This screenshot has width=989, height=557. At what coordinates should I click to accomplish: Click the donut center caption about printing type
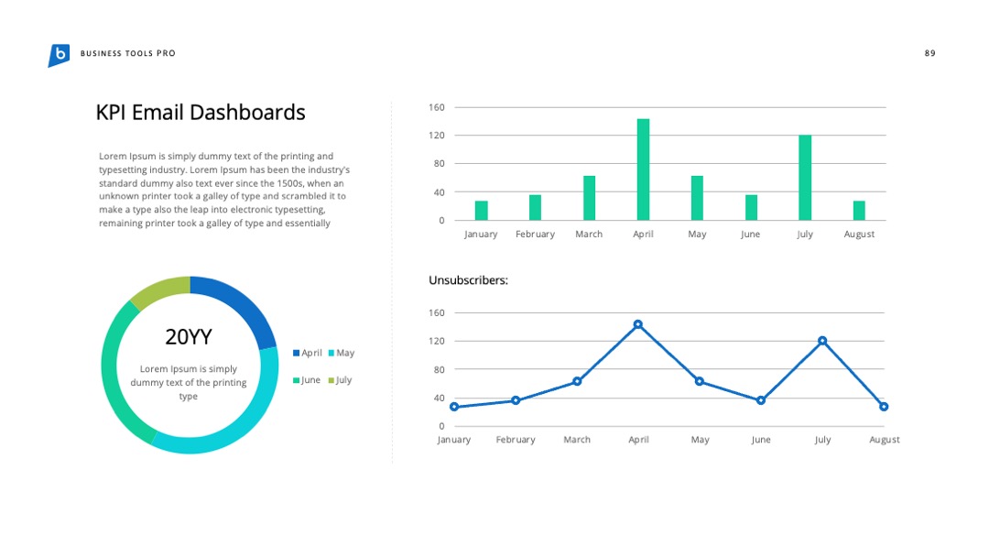coord(189,382)
